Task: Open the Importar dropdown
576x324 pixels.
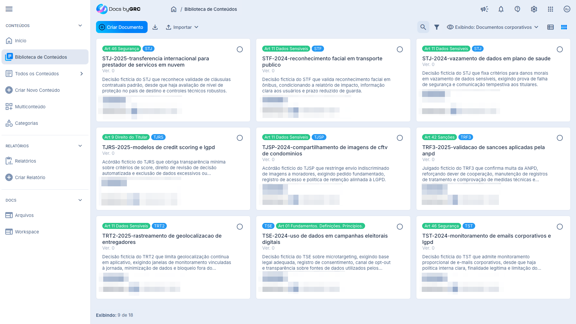Action: pos(182,27)
